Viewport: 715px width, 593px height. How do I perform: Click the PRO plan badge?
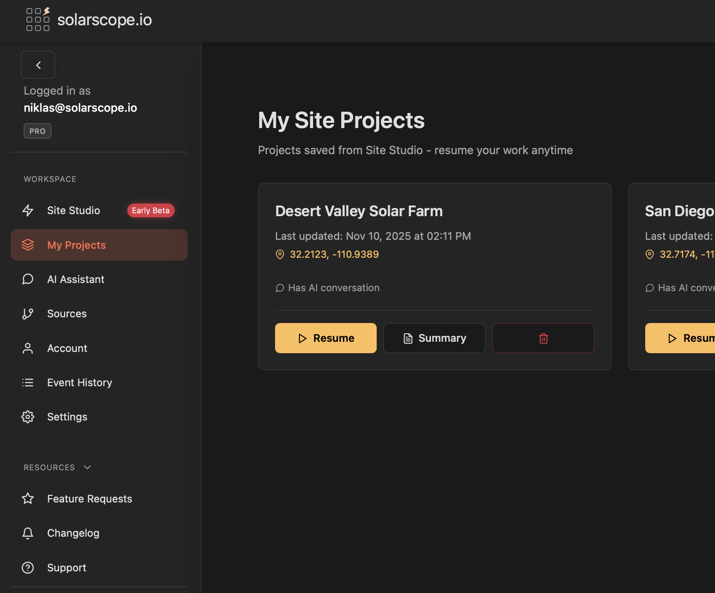38,131
